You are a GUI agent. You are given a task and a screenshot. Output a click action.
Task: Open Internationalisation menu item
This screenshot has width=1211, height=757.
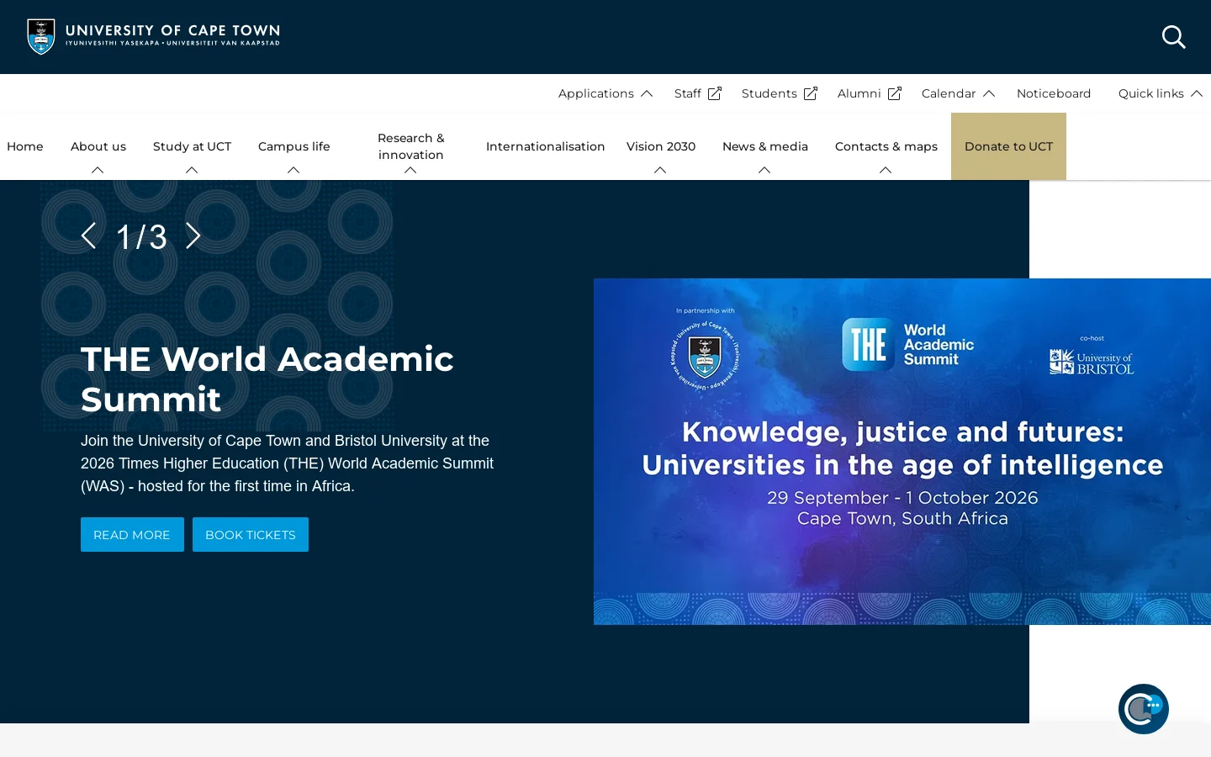pos(545,146)
